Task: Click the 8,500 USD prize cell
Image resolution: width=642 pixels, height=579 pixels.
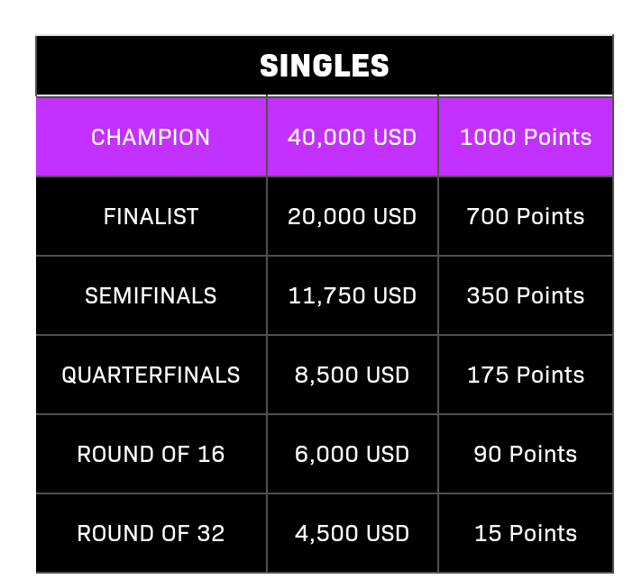Action: coord(353,375)
